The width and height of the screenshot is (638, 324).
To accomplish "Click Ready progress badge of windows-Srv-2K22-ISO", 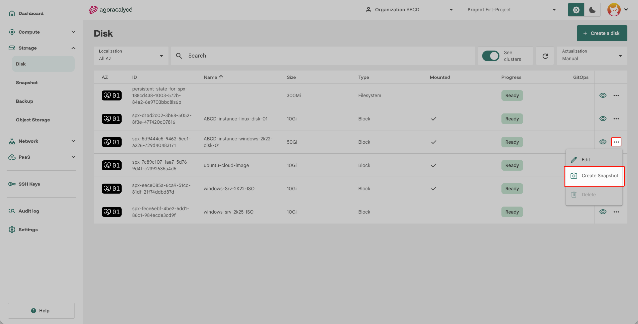I will tap(512, 189).
